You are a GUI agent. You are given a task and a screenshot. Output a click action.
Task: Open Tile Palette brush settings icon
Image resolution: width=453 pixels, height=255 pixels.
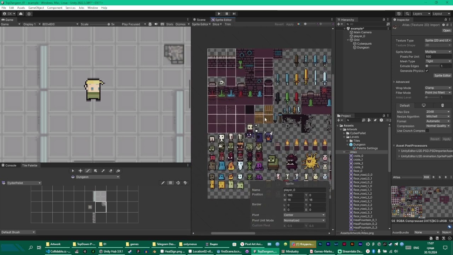(185, 183)
